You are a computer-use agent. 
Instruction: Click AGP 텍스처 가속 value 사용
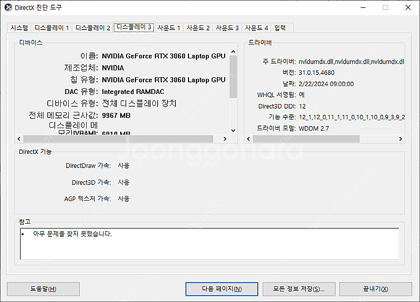[123, 199]
